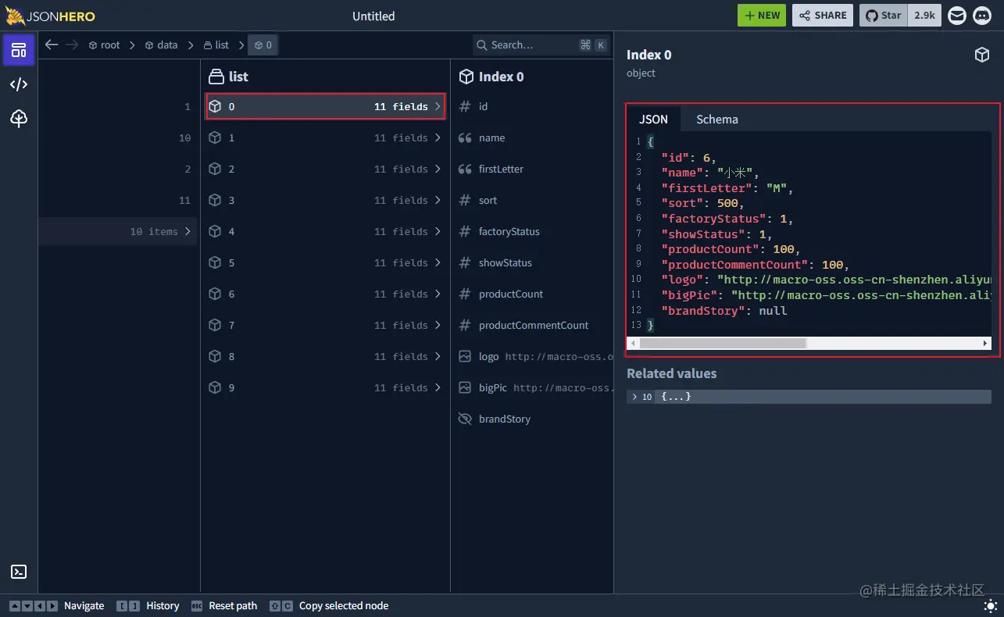Switch to the Schema tab
Image resolution: width=1004 pixels, height=617 pixels.
pos(716,119)
